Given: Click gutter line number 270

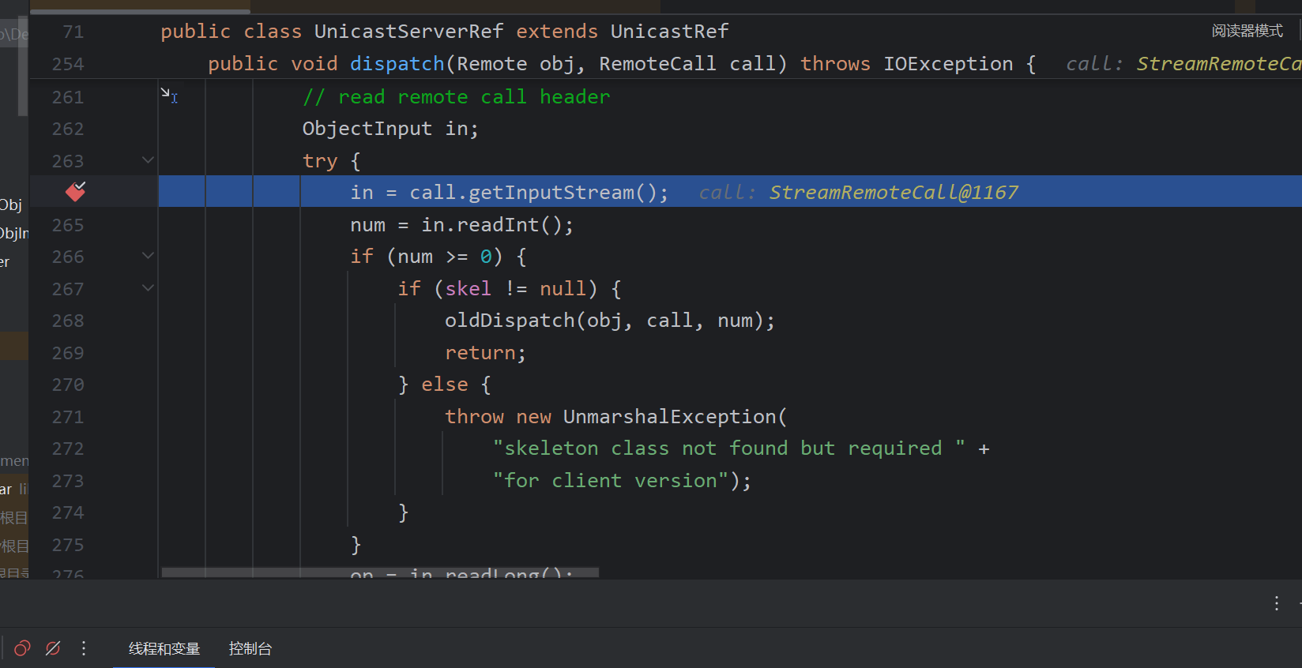Looking at the screenshot, I should tap(68, 385).
